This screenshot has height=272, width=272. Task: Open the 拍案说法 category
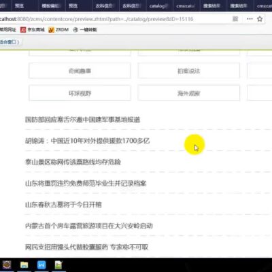[x=188, y=71]
